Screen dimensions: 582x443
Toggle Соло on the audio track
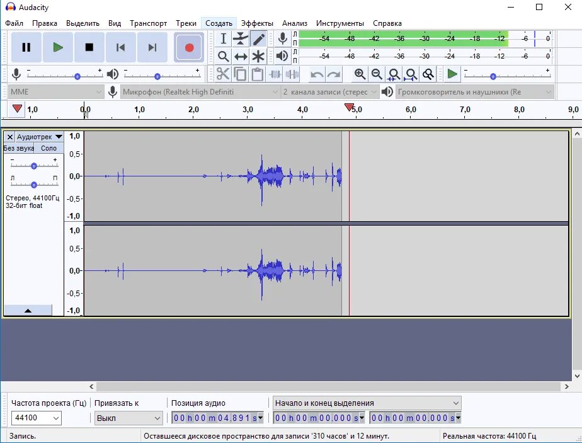click(x=48, y=148)
